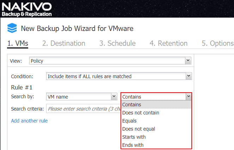Click the View: label

(x=16, y=61)
